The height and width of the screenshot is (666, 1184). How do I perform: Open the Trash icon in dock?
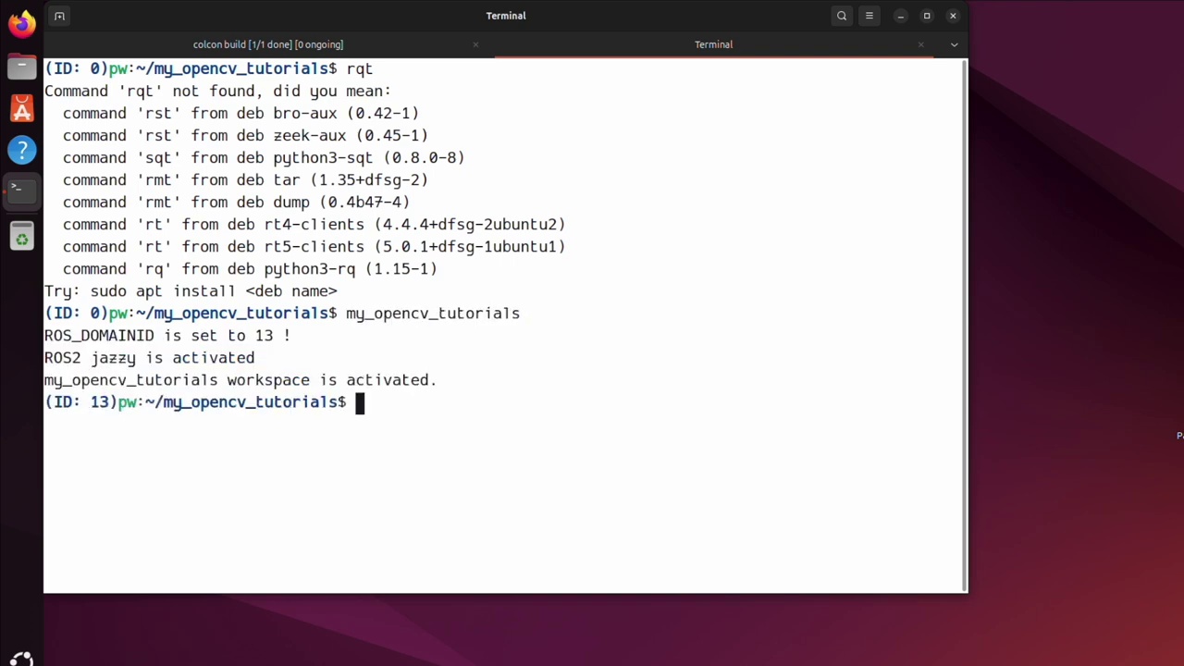pyautogui.click(x=21, y=236)
